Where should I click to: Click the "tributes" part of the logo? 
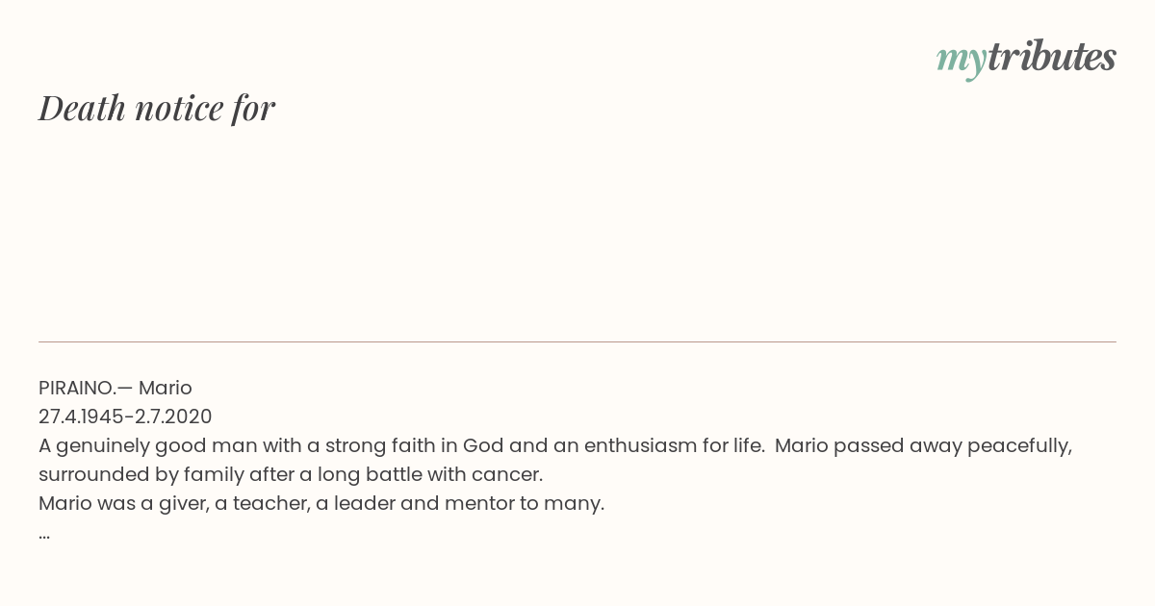1051,57
